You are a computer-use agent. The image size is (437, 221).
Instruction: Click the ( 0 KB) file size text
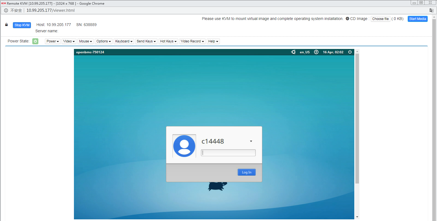coord(398,19)
